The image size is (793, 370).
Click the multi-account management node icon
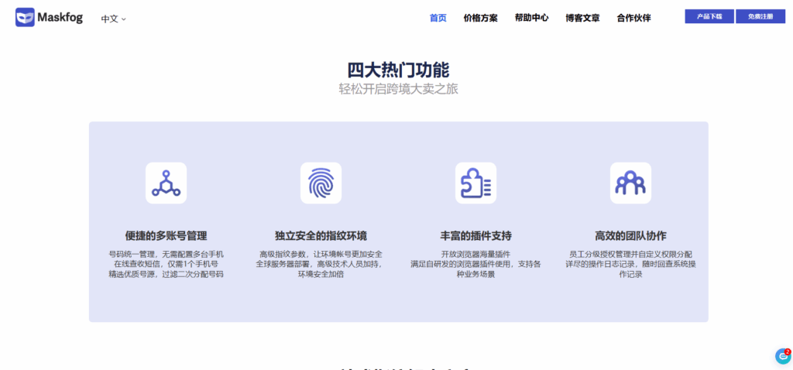point(166,183)
